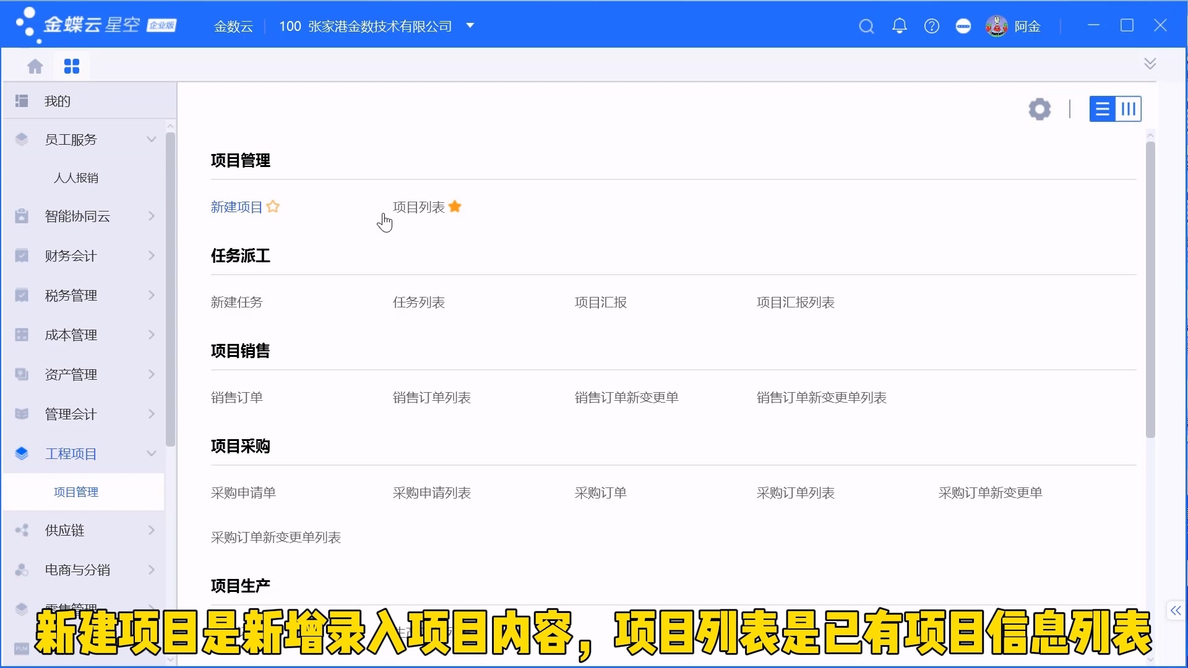Viewport: 1188px width, 668px height.
Task: Click the 智能协同云 sidebar icon
Action: pos(22,216)
